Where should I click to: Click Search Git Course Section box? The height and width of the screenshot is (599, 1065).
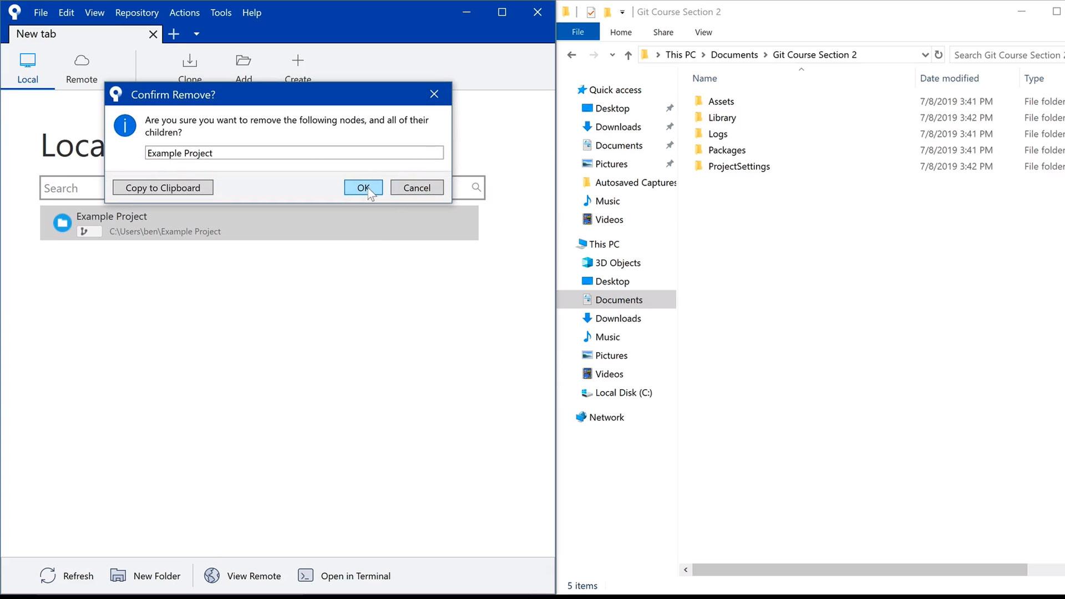pyautogui.click(x=1007, y=55)
